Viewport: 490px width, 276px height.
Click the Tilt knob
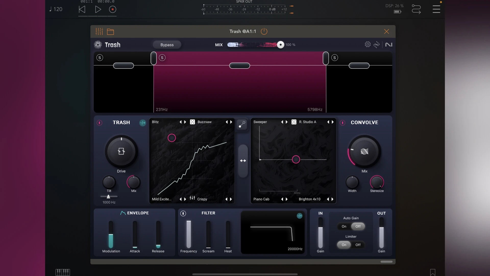coord(109,182)
